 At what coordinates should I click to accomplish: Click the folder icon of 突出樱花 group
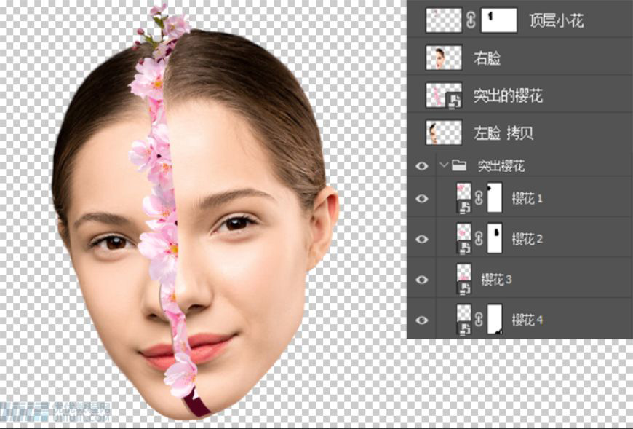(x=458, y=167)
